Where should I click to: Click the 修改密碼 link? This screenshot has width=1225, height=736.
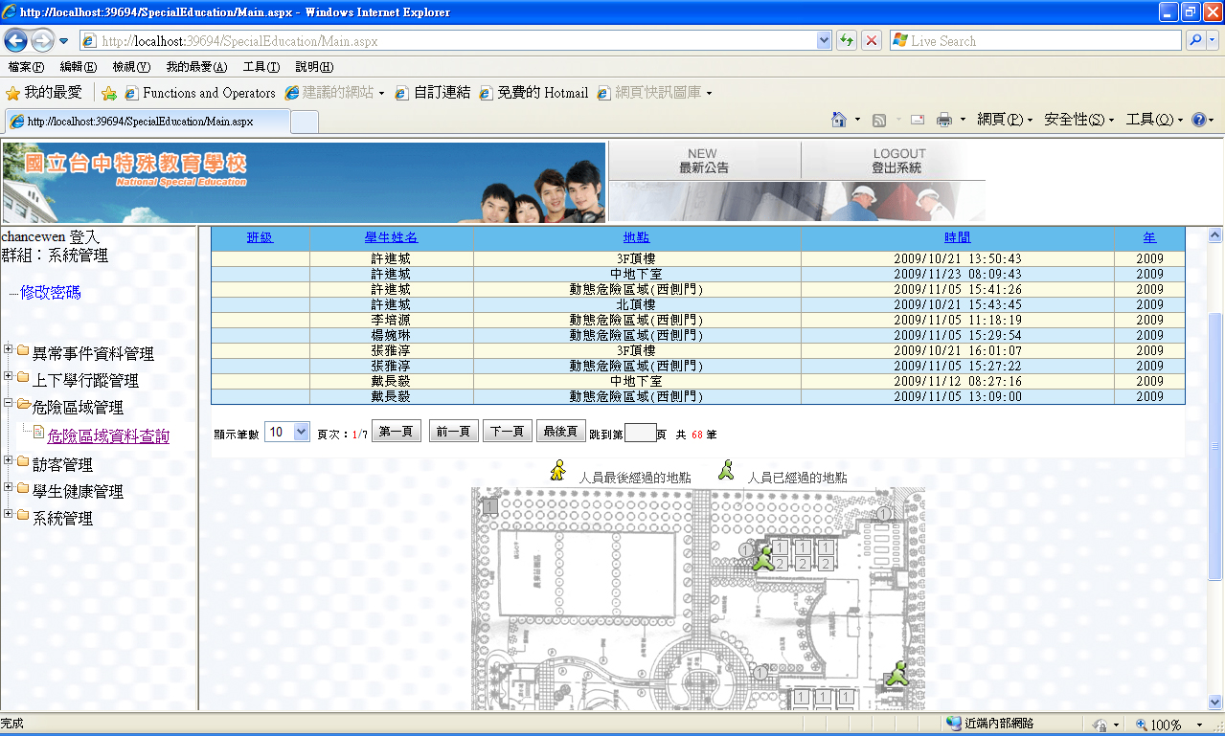[51, 293]
